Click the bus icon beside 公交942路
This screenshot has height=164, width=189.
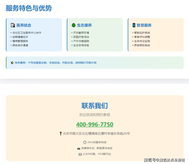80,154
